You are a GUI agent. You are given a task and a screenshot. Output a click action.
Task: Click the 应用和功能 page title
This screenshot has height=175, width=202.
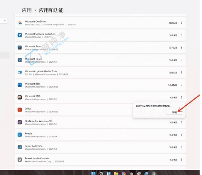(51, 10)
